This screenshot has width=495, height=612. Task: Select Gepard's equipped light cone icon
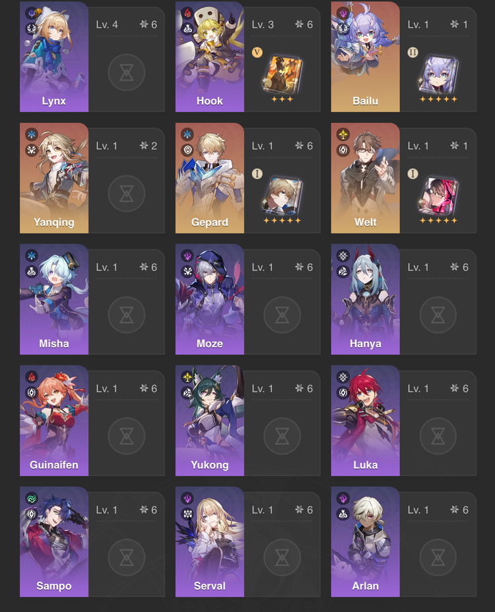[282, 197]
